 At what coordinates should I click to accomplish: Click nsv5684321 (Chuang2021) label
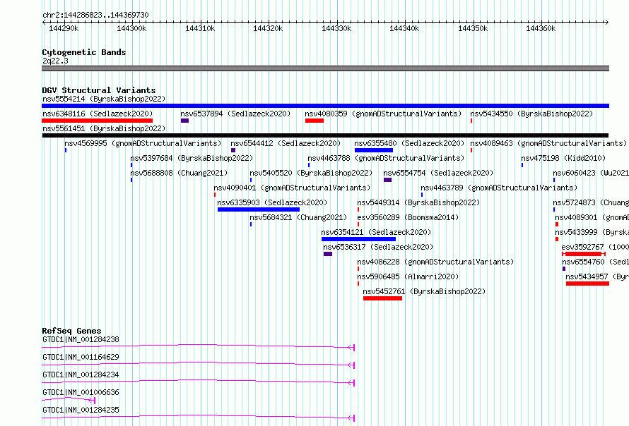pyautogui.click(x=298, y=217)
